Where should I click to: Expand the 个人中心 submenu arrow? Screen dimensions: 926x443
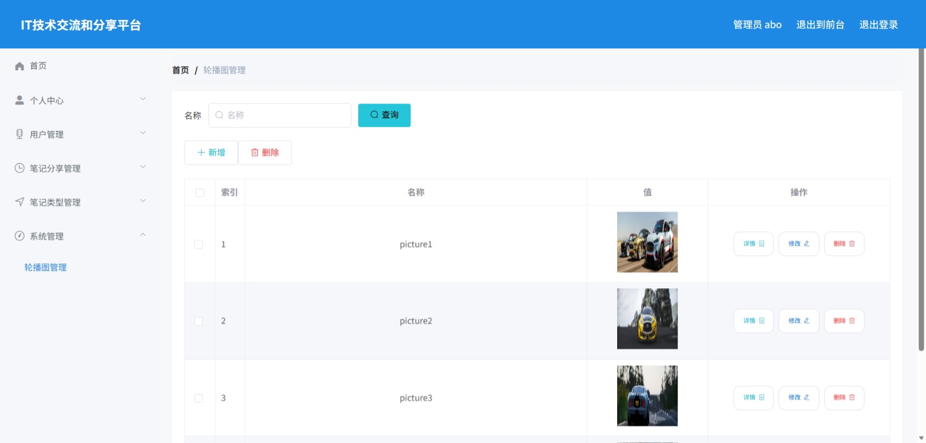[x=143, y=99]
